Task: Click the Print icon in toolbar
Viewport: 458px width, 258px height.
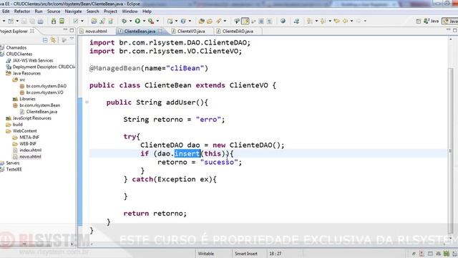Action: pos(41,21)
